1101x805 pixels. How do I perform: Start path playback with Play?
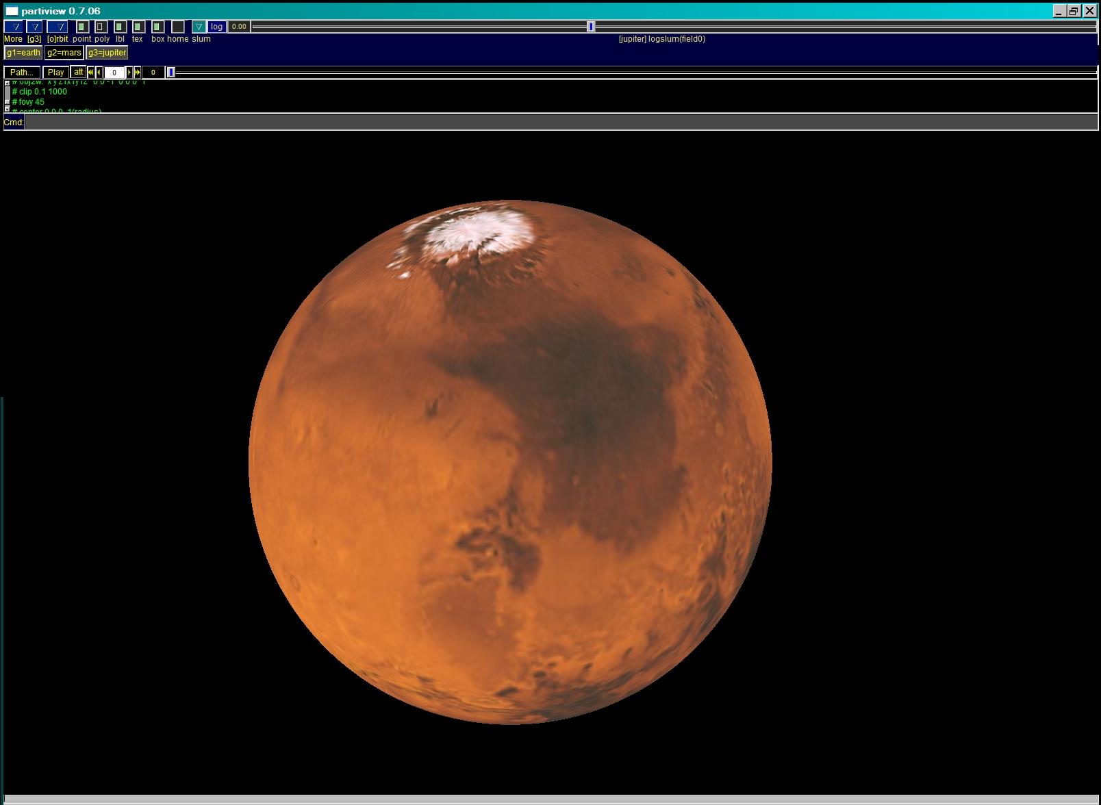pos(55,72)
